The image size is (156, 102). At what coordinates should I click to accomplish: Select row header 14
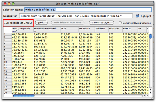[8, 74]
